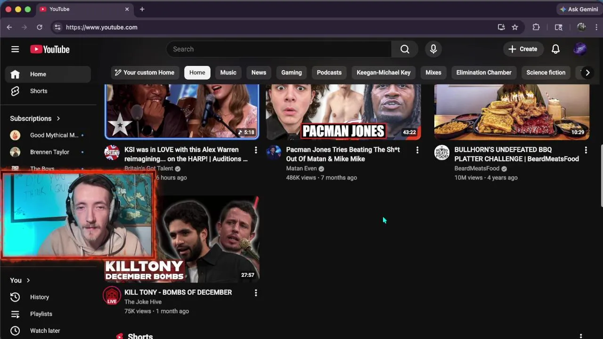Click the search magnifier button
This screenshot has width=603, height=339.
tap(405, 49)
